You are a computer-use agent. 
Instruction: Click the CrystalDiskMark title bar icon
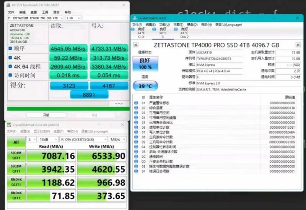[9, 125]
